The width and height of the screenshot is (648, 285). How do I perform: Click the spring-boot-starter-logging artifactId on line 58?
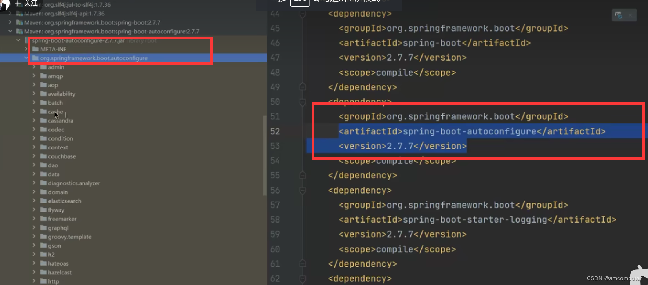(475, 220)
